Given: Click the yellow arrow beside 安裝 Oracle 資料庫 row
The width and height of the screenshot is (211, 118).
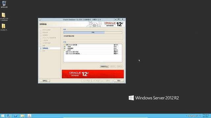Looking at the screenshot, I should coord(65,45).
